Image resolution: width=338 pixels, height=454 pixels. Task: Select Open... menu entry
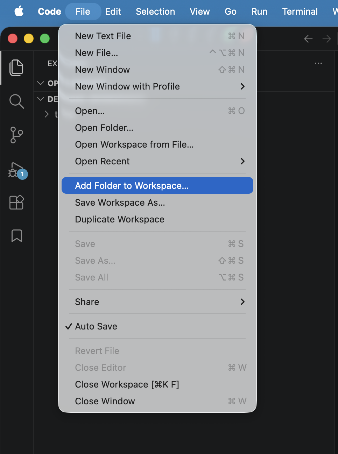(x=157, y=111)
